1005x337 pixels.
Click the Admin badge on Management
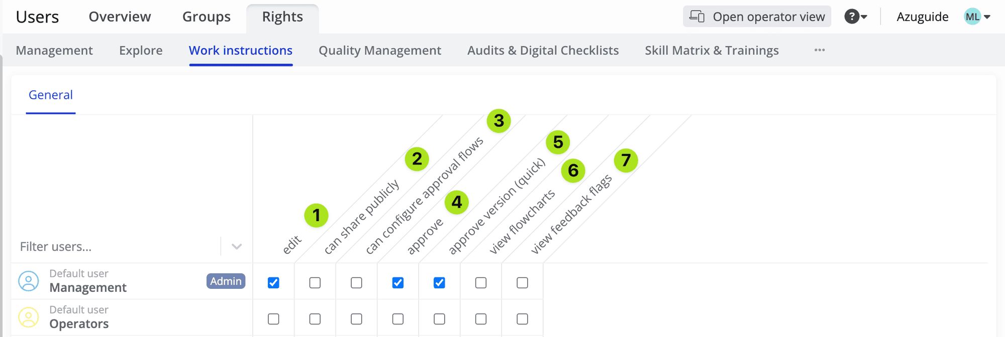coord(226,281)
